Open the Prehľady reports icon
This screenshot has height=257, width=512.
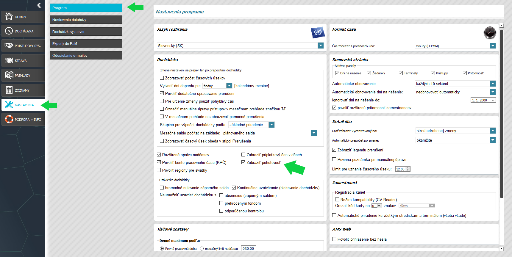click(9, 75)
